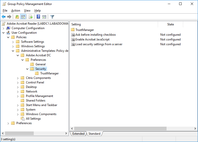Click the Filter funnel toolbar icon

click(x=52, y=17)
